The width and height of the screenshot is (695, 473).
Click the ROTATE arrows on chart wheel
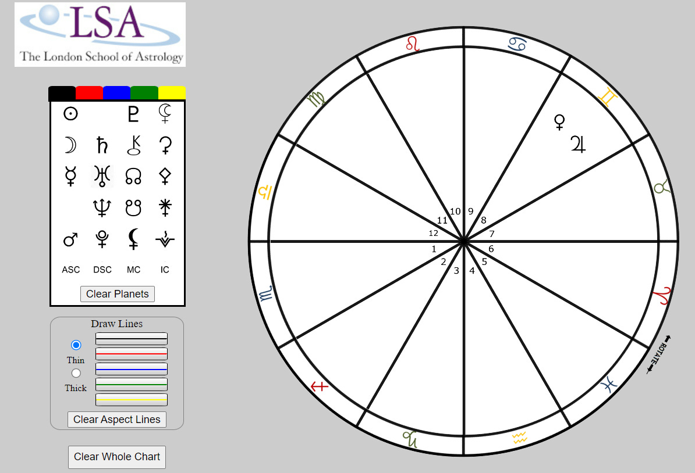click(659, 354)
